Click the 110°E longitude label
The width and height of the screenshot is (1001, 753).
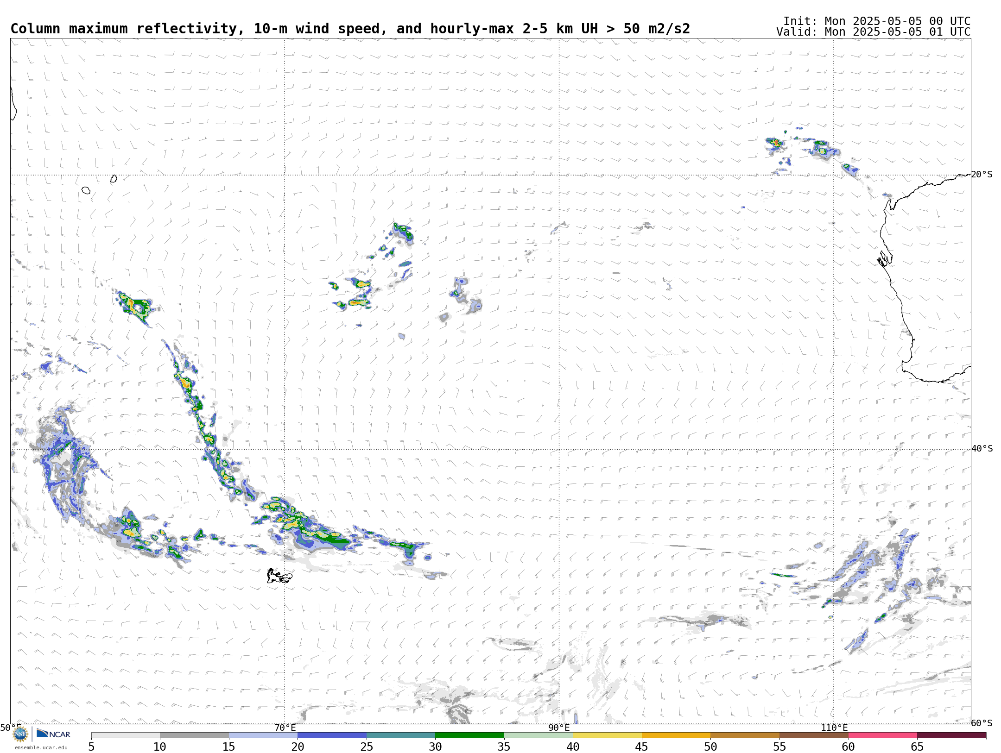834,728
